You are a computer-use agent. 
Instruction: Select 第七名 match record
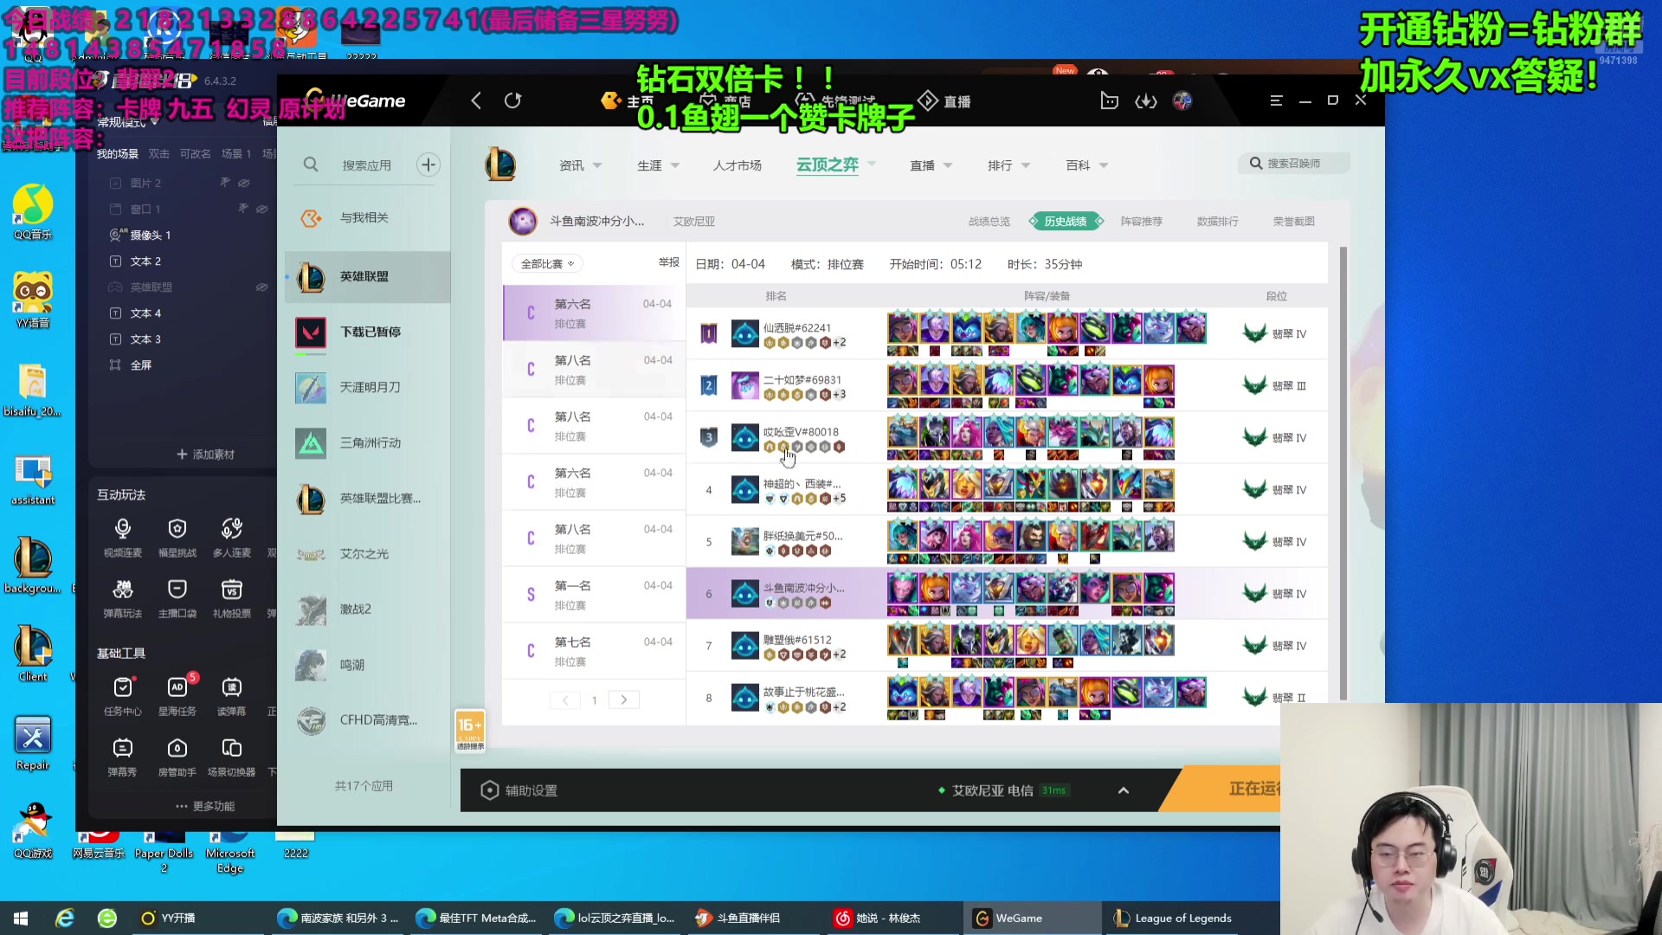click(594, 651)
